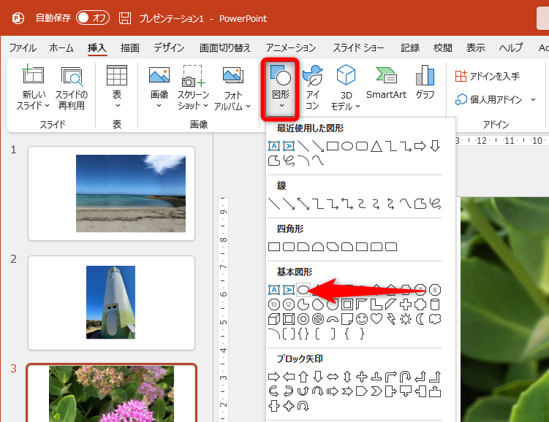Pick vertical text box in 最近使用した図形
This screenshot has height=422, width=549.
[x=289, y=146]
